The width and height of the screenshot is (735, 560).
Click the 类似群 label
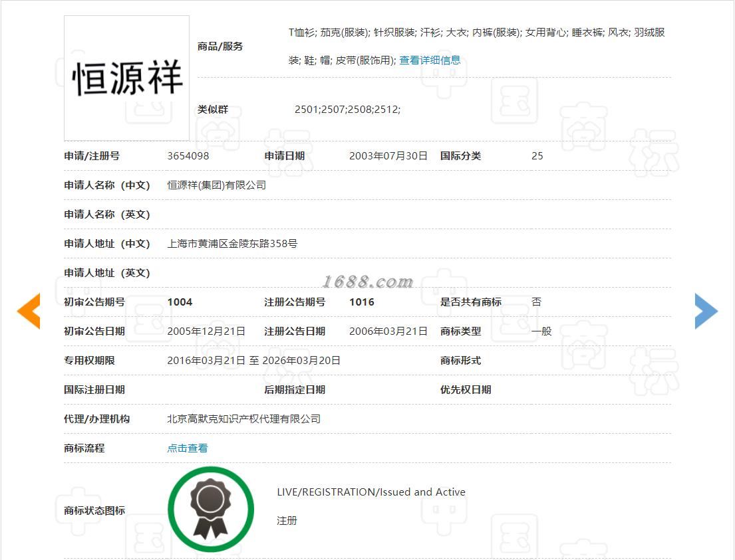212,110
